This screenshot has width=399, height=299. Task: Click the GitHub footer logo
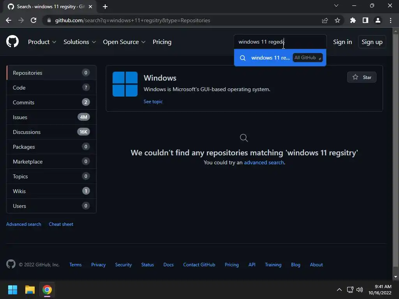tap(11, 264)
